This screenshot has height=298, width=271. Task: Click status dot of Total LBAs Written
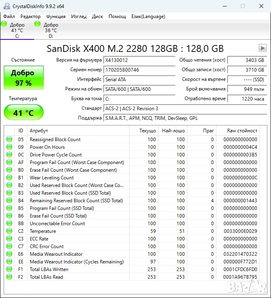click(x=9, y=269)
